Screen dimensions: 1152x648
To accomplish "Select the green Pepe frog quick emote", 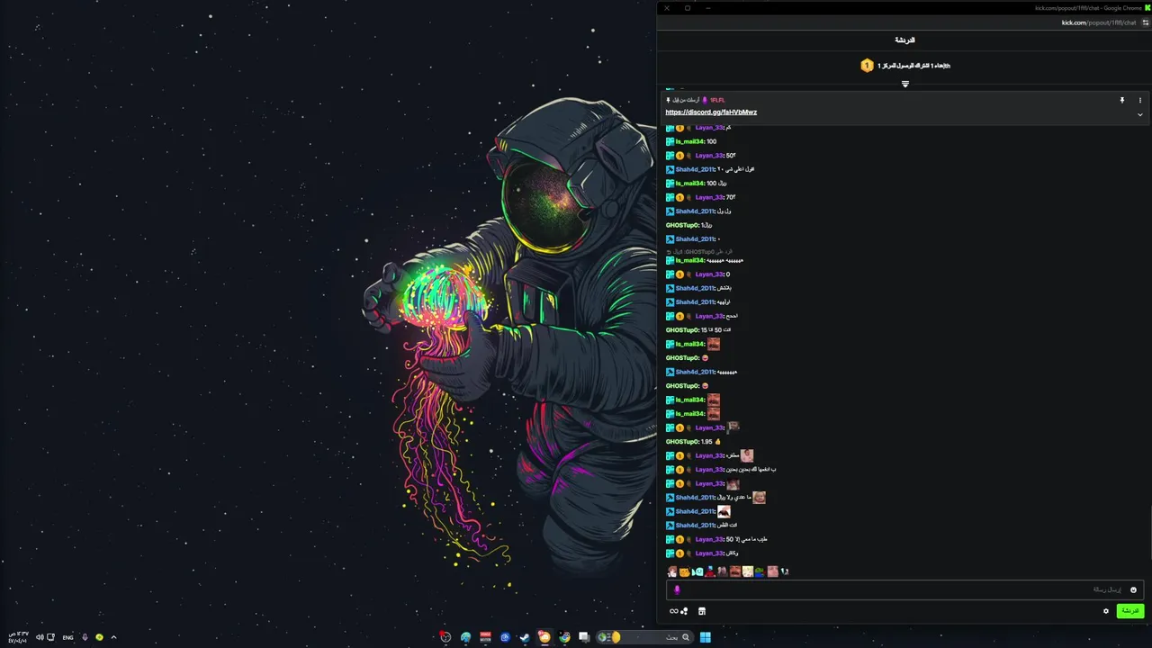I will click(x=760, y=571).
